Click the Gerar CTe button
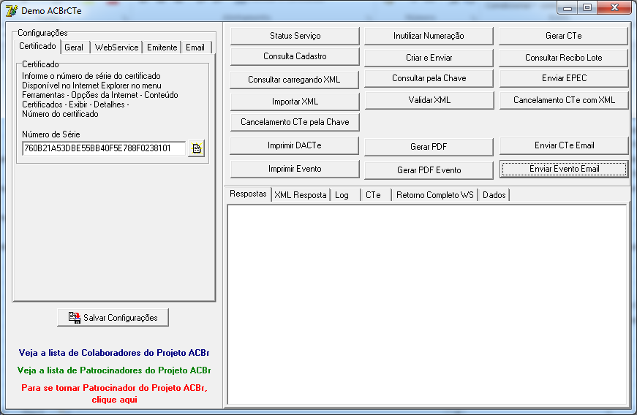The image size is (637, 415). pos(563,36)
